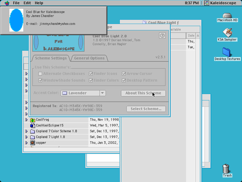Open the Apple menu

(7, 3)
